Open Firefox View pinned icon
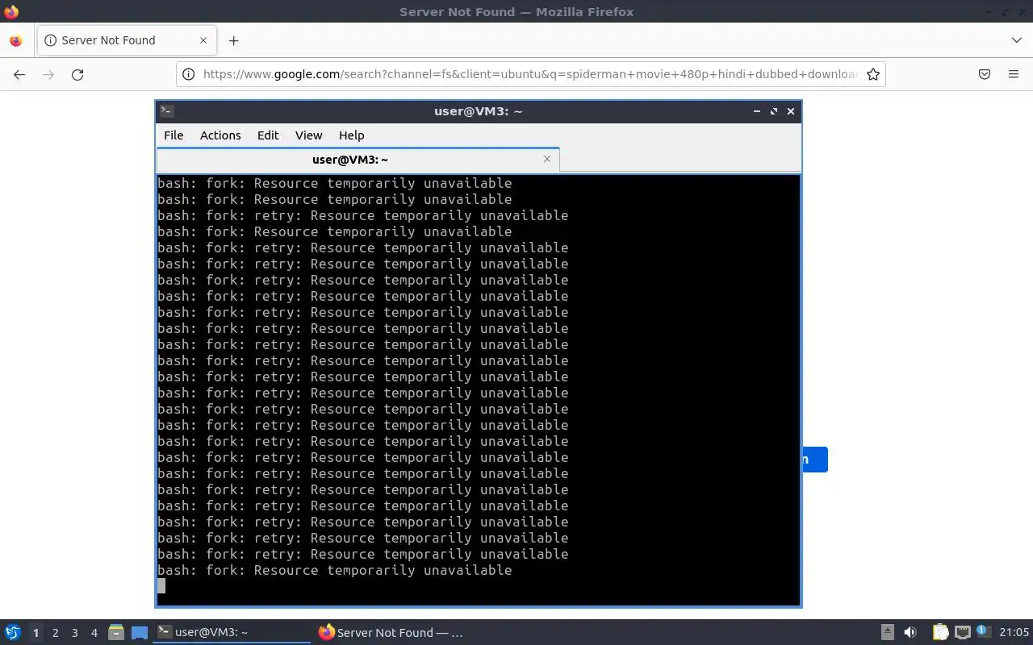 [15, 40]
